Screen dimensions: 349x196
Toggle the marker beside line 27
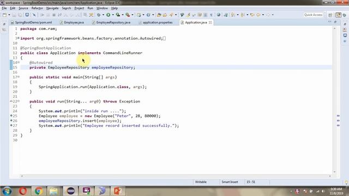point(11,125)
